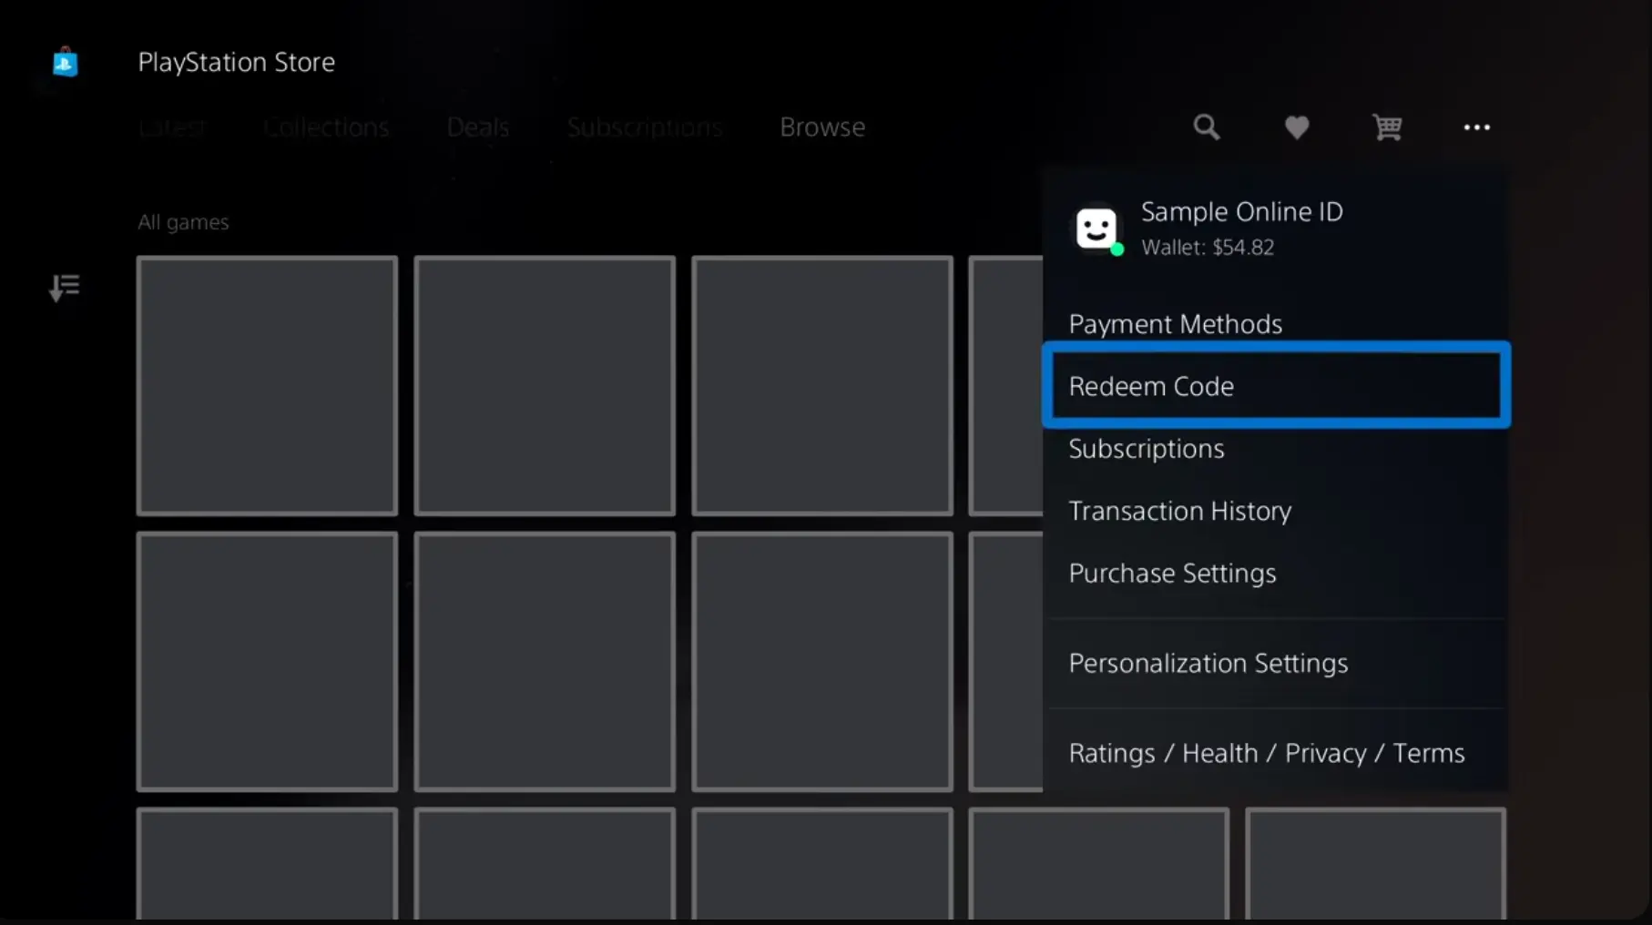Image resolution: width=1652 pixels, height=925 pixels.
Task: Select the third game tile in the second row
Action: pyautogui.click(x=822, y=662)
